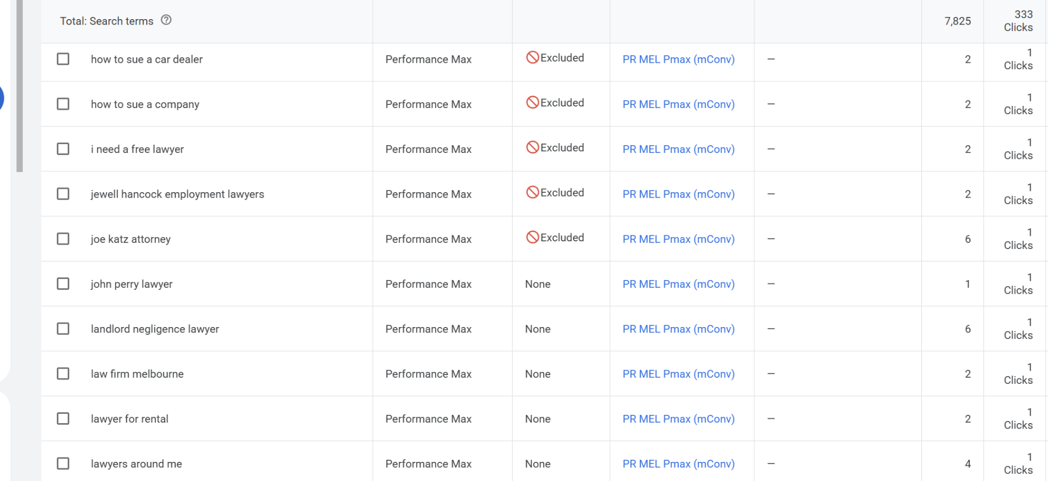Click the Excluded icon for how to sue a car dealer

pos(532,57)
